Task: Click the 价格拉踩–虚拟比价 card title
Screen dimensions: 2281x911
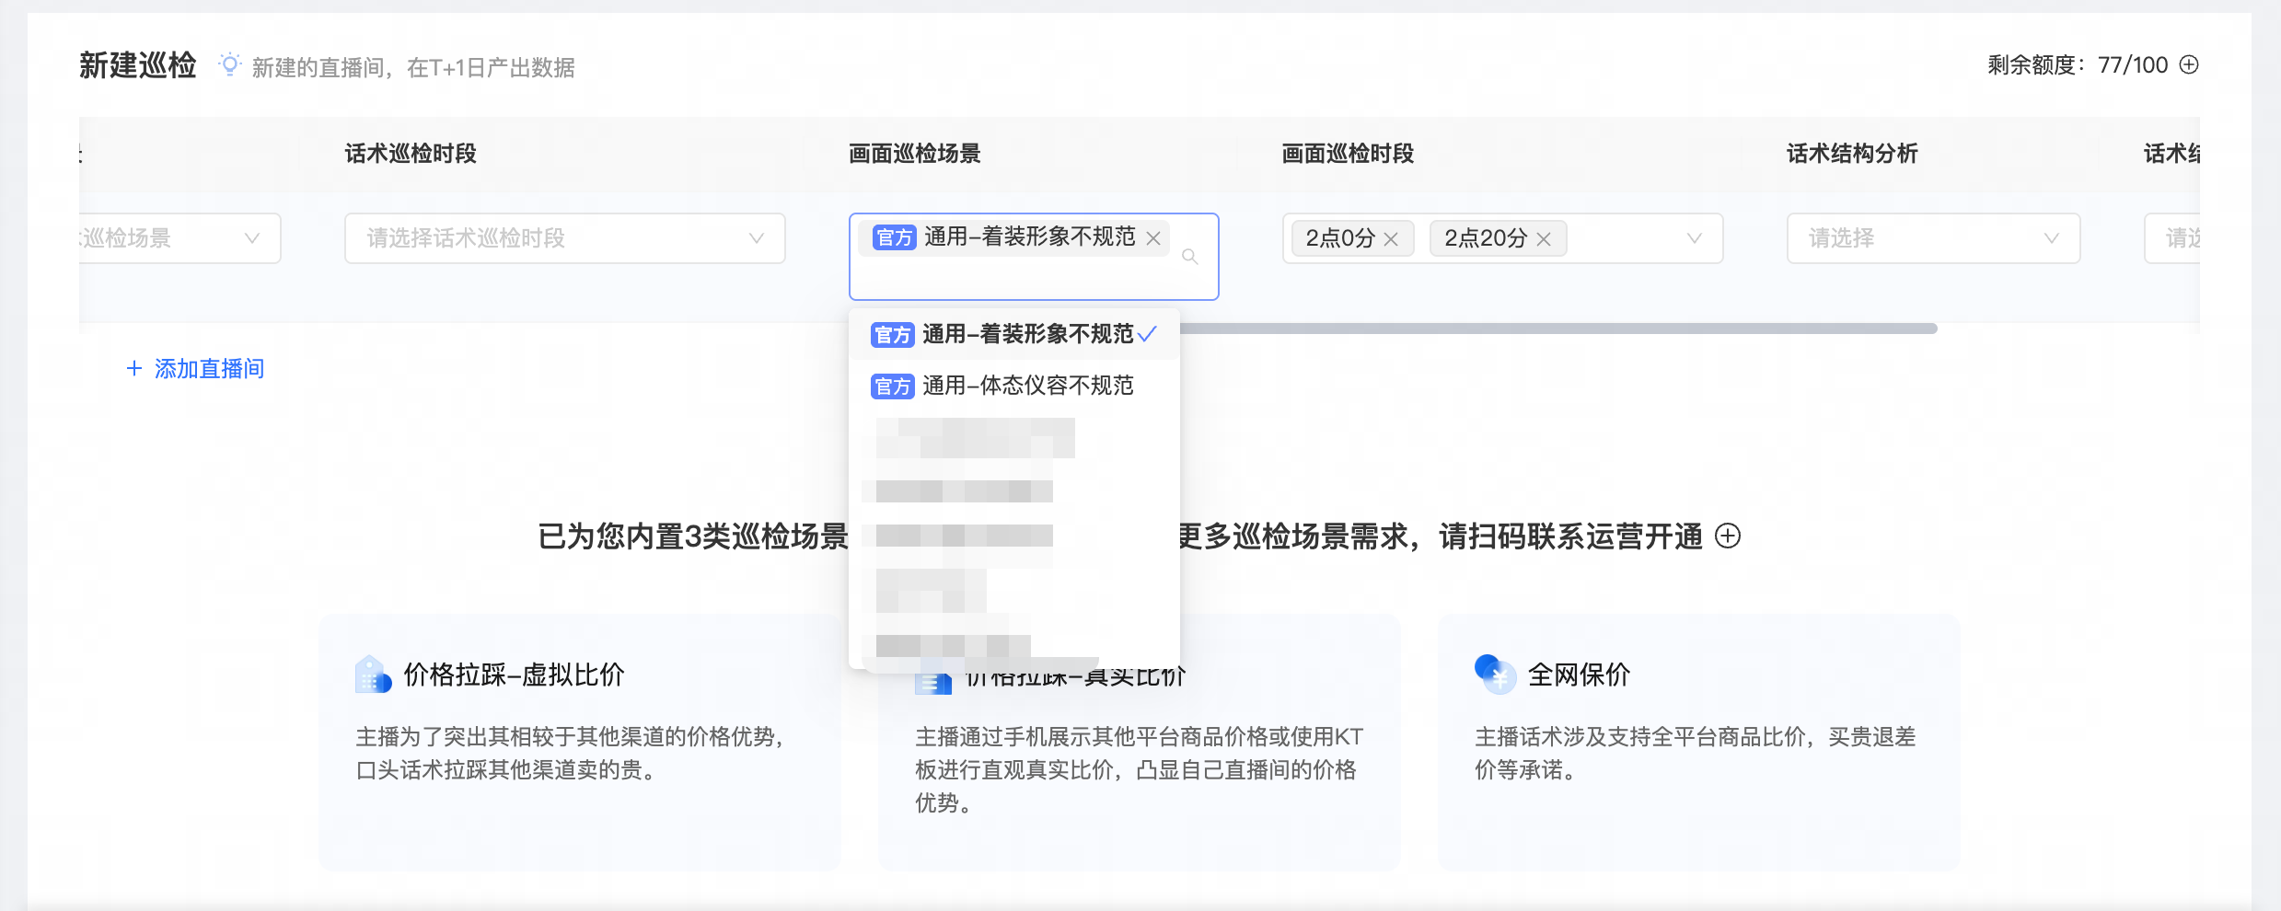Action: (x=515, y=675)
